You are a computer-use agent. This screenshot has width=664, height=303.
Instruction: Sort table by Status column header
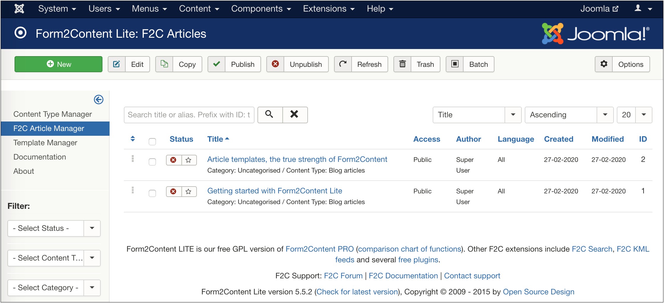pos(181,139)
